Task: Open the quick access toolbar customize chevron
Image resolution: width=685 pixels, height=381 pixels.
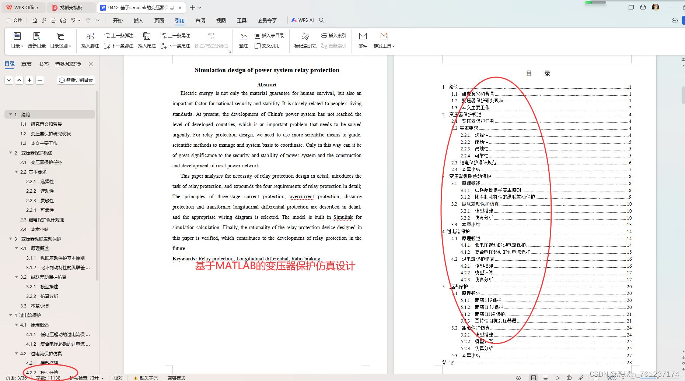Action: click(x=98, y=20)
